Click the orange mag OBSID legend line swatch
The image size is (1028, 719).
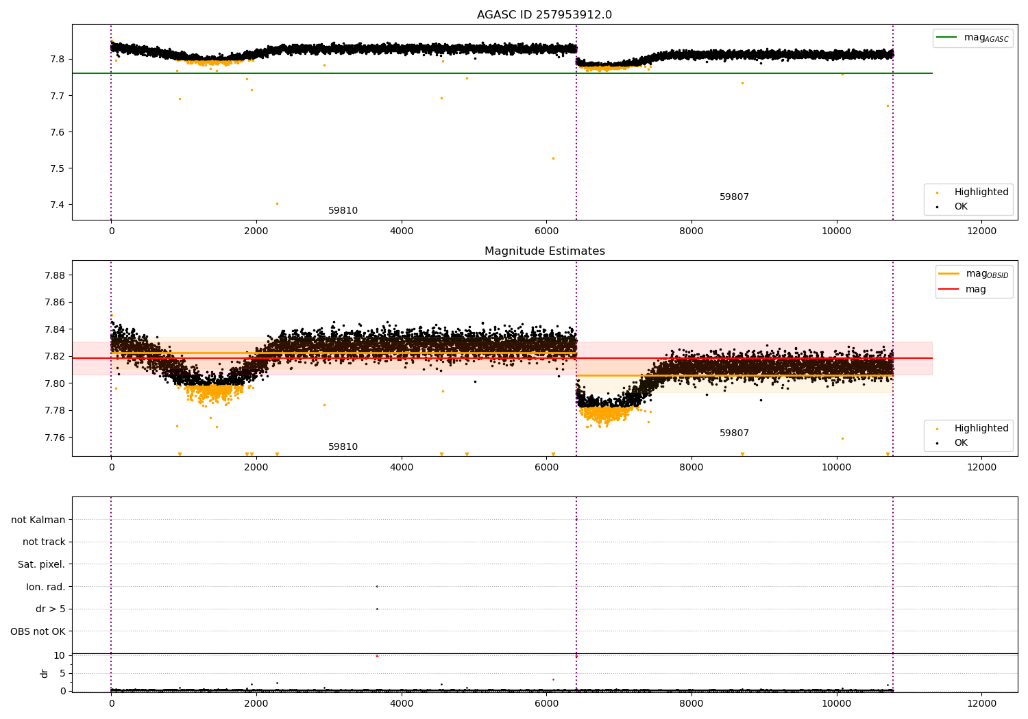949,273
